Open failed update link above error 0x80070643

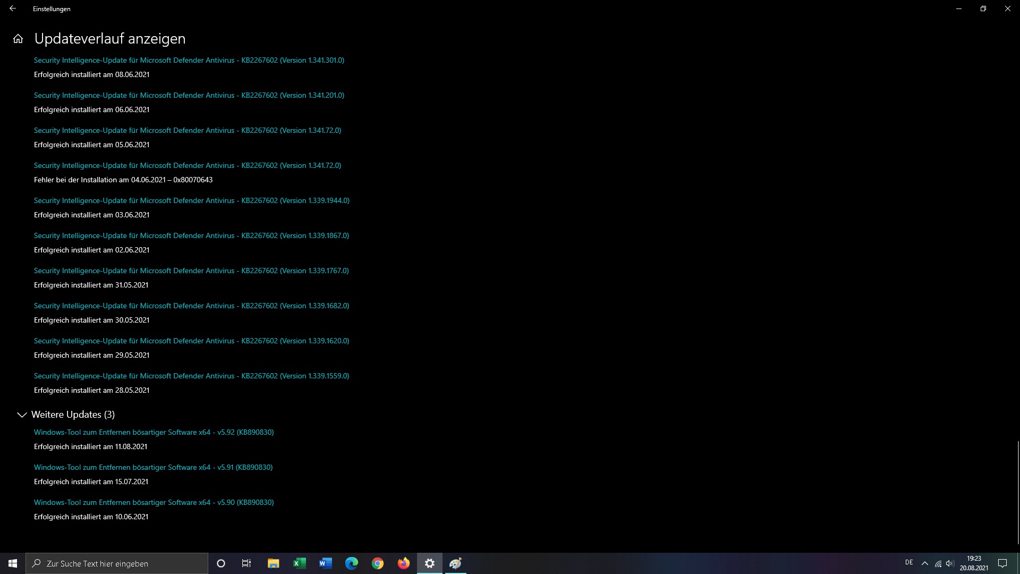click(187, 165)
